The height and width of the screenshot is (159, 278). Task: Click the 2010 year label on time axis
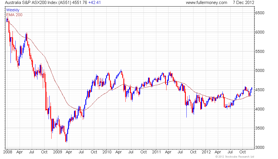tap(107, 152)
